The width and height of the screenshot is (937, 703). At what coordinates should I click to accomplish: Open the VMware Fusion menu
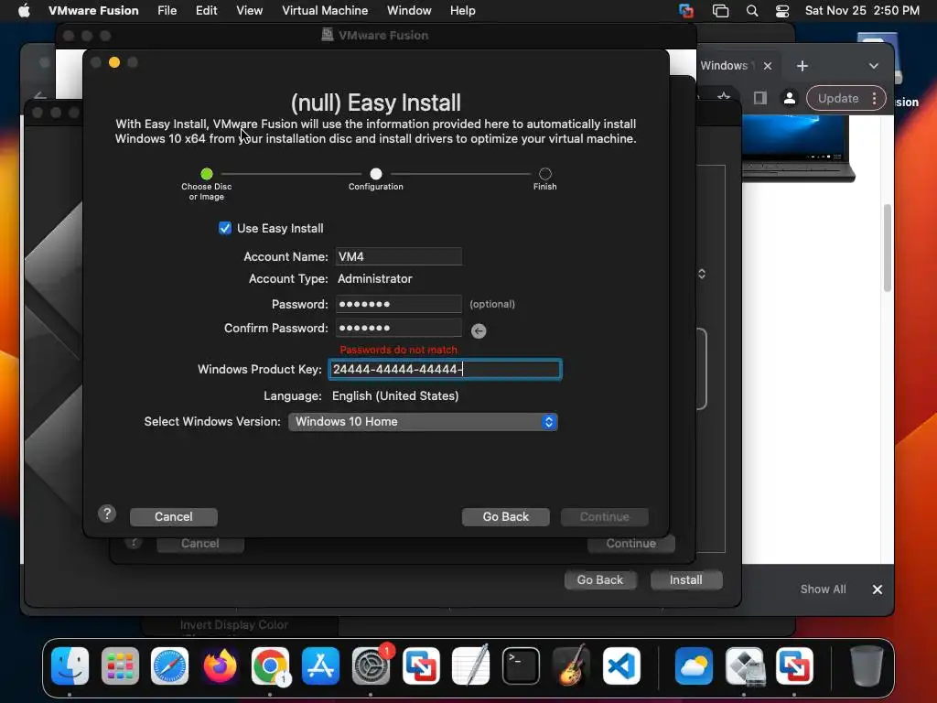(93, 10)
